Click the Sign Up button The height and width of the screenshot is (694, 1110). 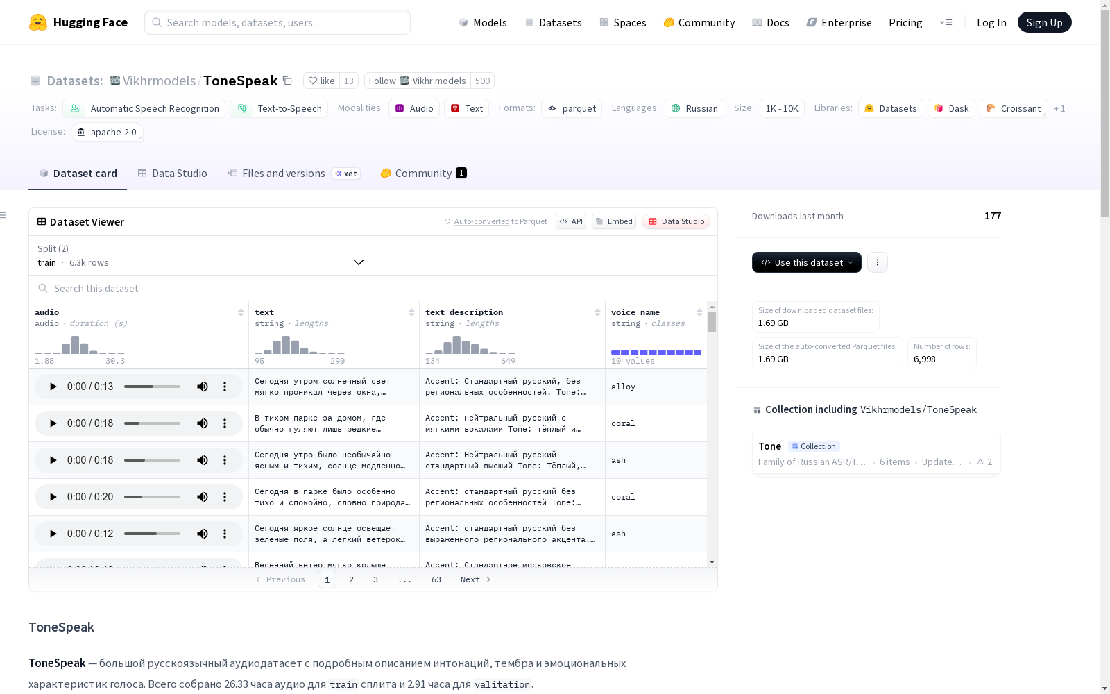[x=1045, y=22]
